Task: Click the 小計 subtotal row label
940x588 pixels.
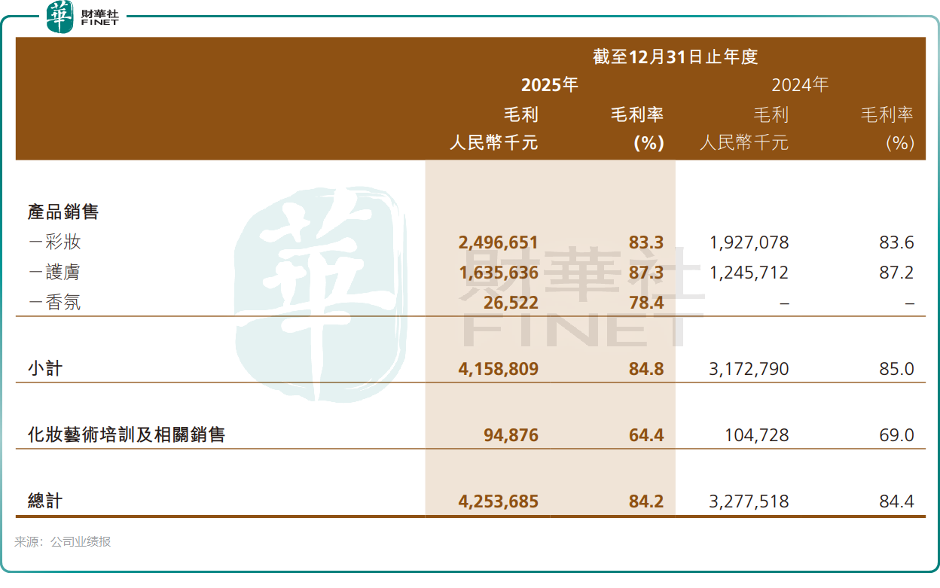Action: (44, 369)
